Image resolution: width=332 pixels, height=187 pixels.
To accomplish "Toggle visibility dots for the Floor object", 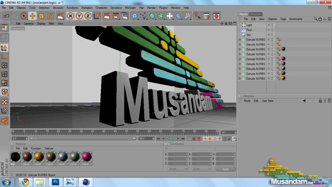I will (x=272, y=30).
